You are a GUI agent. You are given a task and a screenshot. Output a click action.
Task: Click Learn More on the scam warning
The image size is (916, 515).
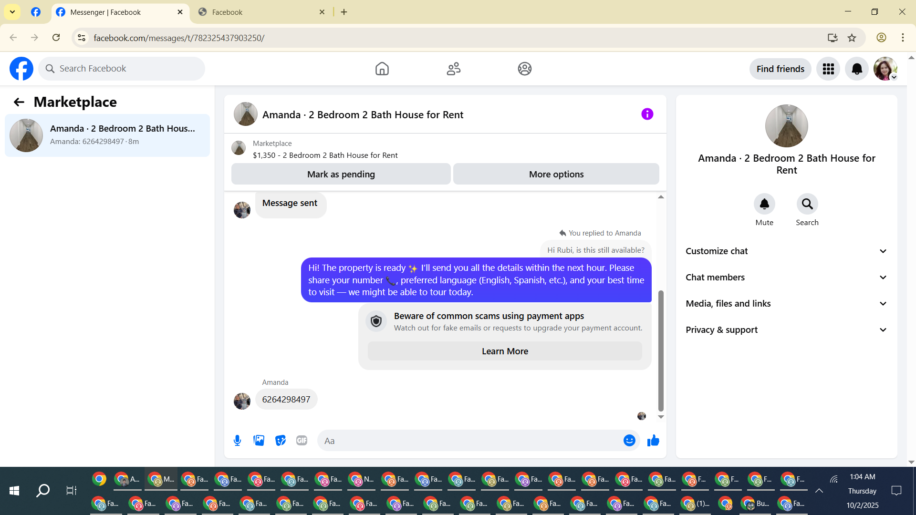pyautogui.click(x=505, y=351)
